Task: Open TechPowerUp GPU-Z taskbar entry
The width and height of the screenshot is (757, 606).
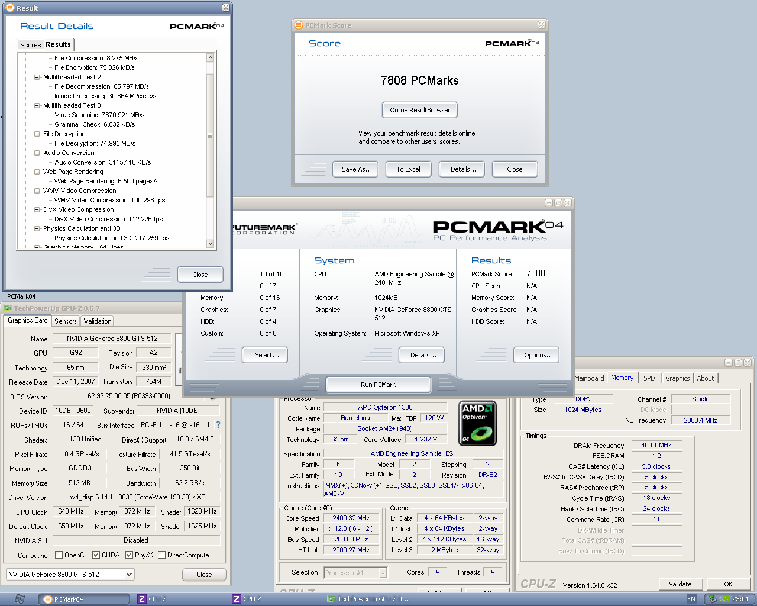Action: pyautogui.click(x=370, y=599)
